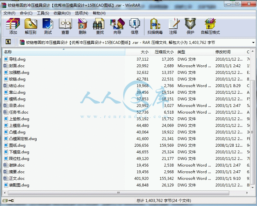Viewport: 257px width, 206px height.
Task: Click the size value 206,656
Action: [x=142, y=145]
